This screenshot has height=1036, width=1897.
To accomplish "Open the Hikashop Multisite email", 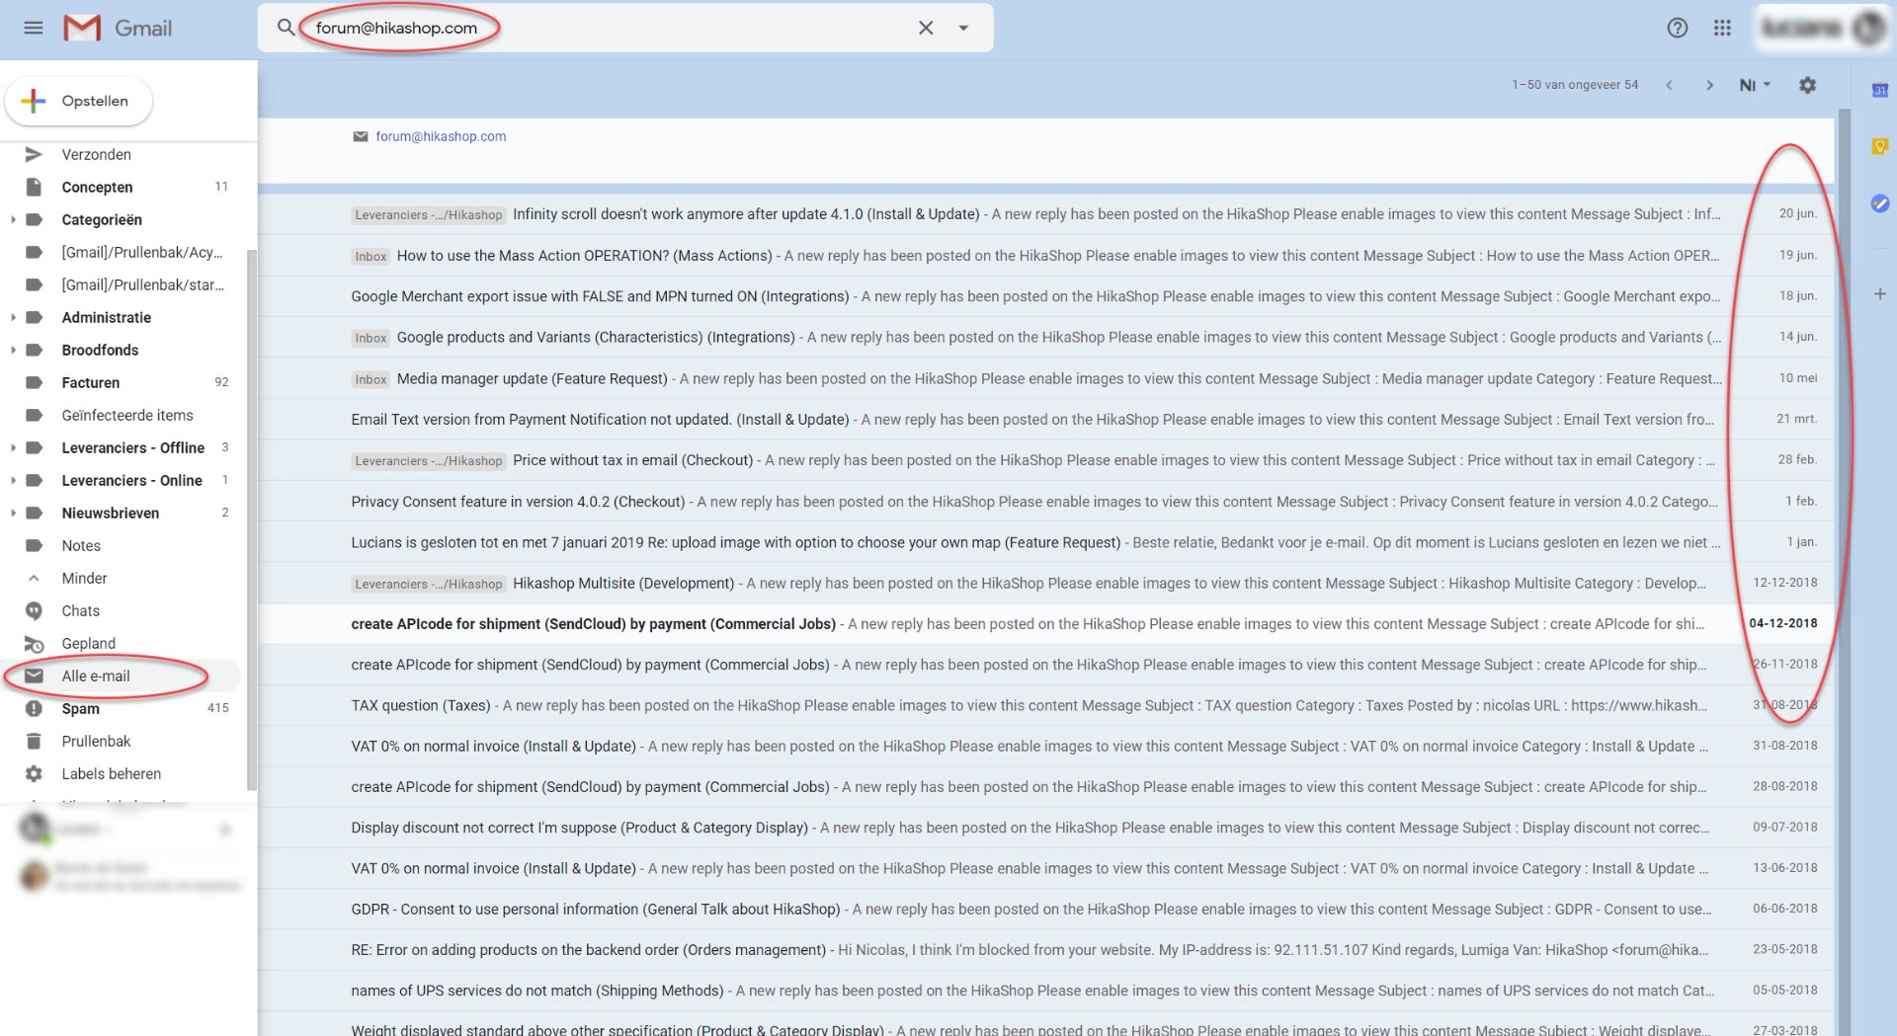I will tap(1045, 584).
